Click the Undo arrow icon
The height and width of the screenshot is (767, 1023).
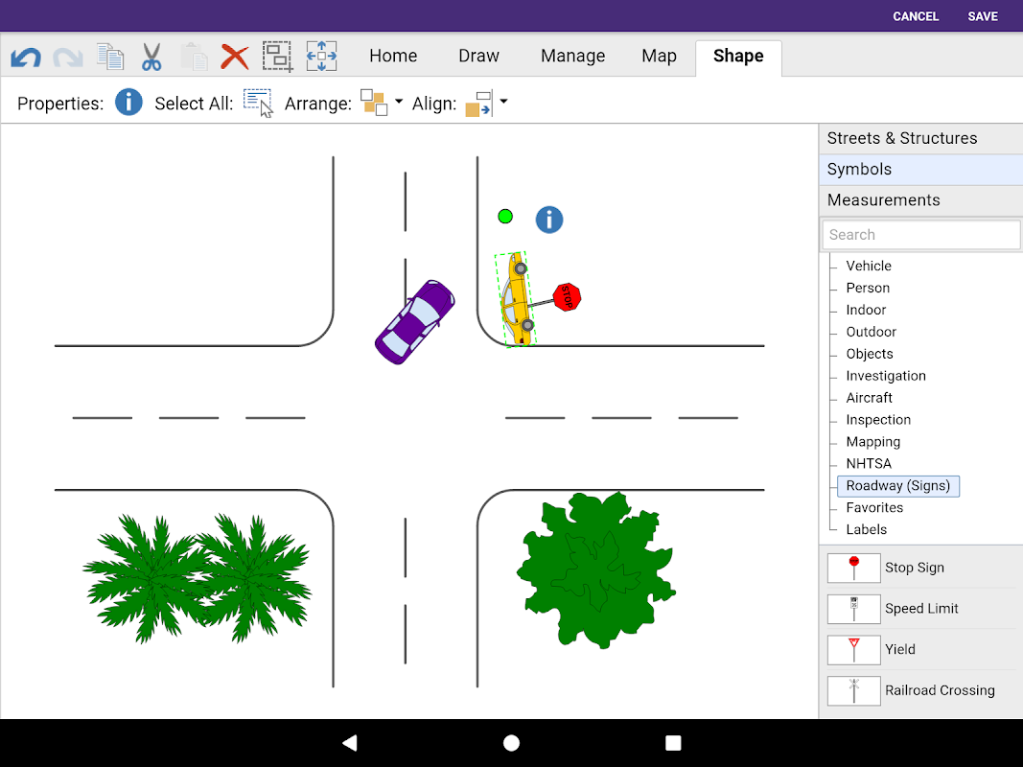(26, 57)
